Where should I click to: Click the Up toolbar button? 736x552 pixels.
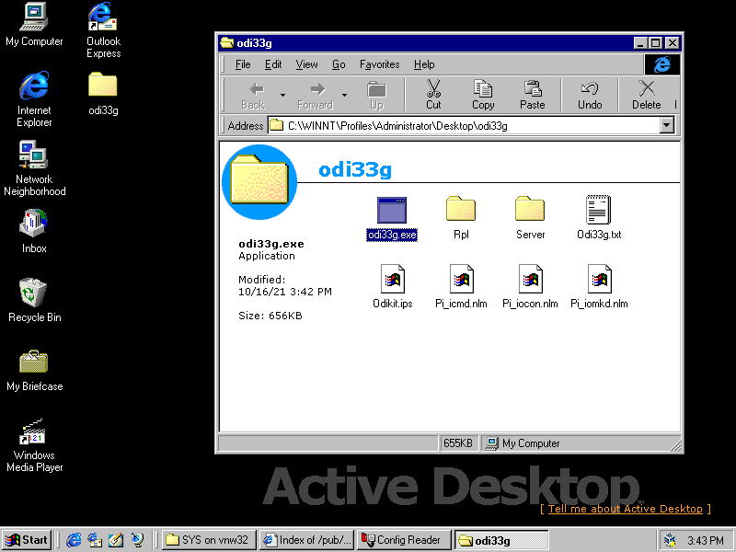tap(376, 96)
